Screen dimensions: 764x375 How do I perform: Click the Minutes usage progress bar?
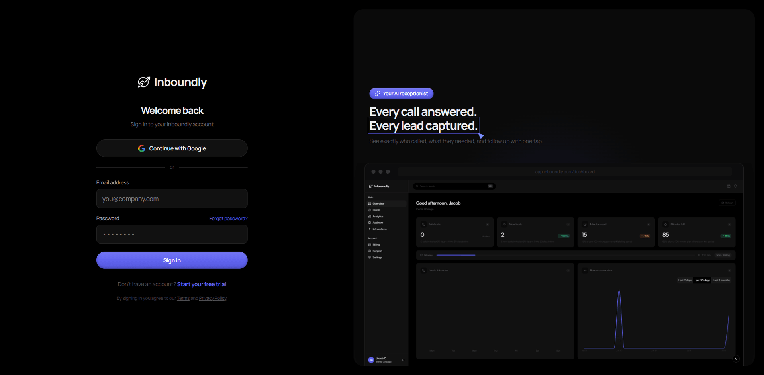click(x=566, y=255)
